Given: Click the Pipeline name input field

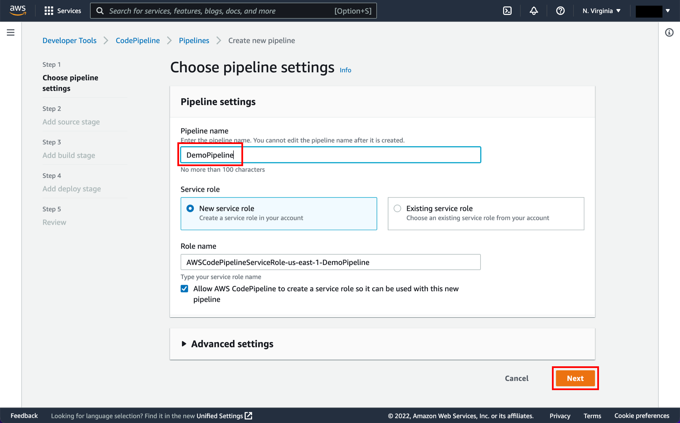Looking at the screenshot, I should click(x=331, y=155).
